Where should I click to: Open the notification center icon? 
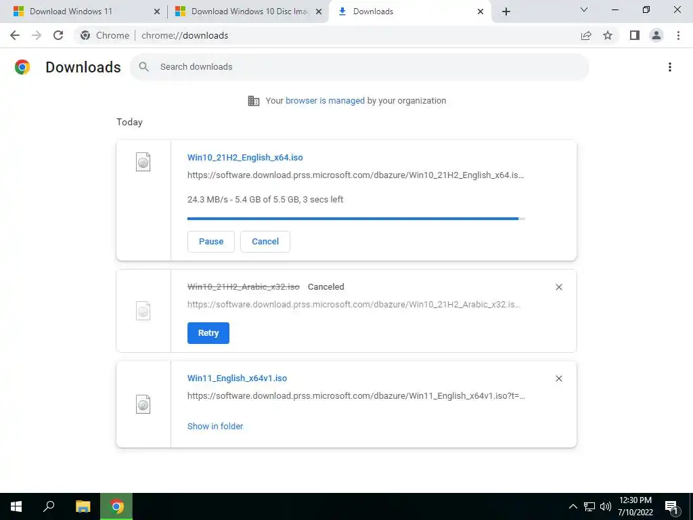tap(672, 506)
